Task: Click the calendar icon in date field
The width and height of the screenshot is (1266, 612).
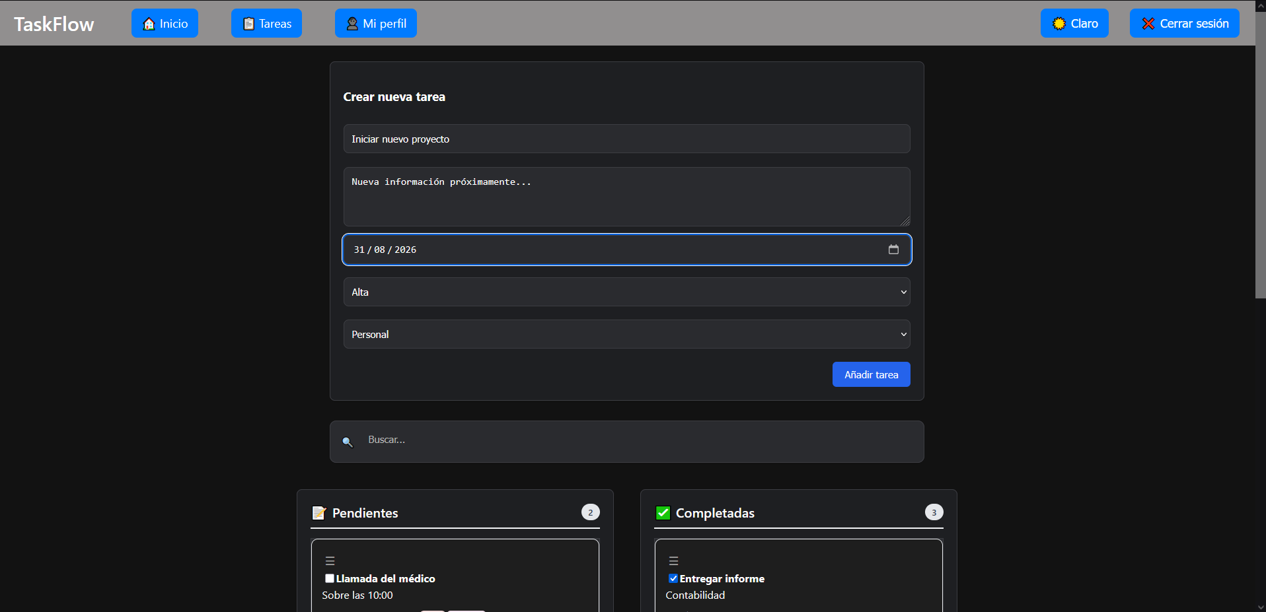Action: click(893, 250)
